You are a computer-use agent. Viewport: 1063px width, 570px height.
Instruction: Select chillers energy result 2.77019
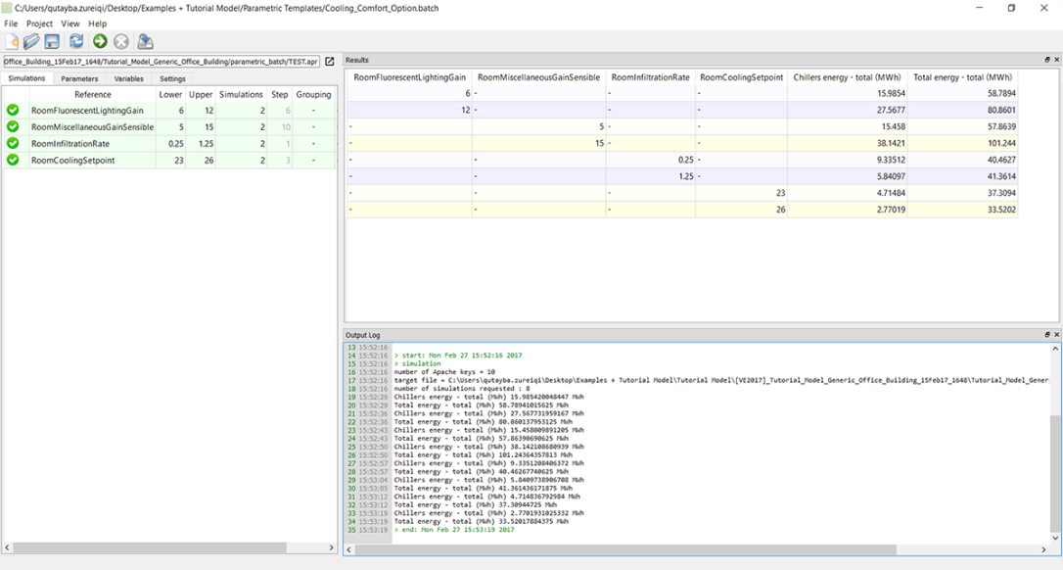[x=847, y=210]
